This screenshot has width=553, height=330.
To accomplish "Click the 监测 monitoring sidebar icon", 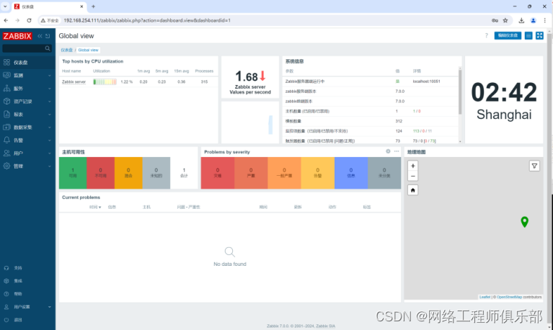I will [x=6, y=75].
